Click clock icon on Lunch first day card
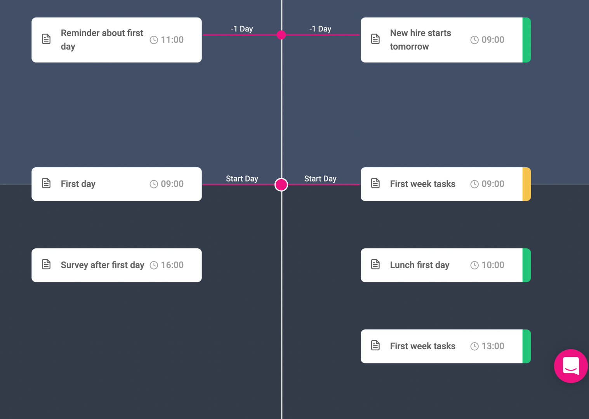 coord(474,265)
